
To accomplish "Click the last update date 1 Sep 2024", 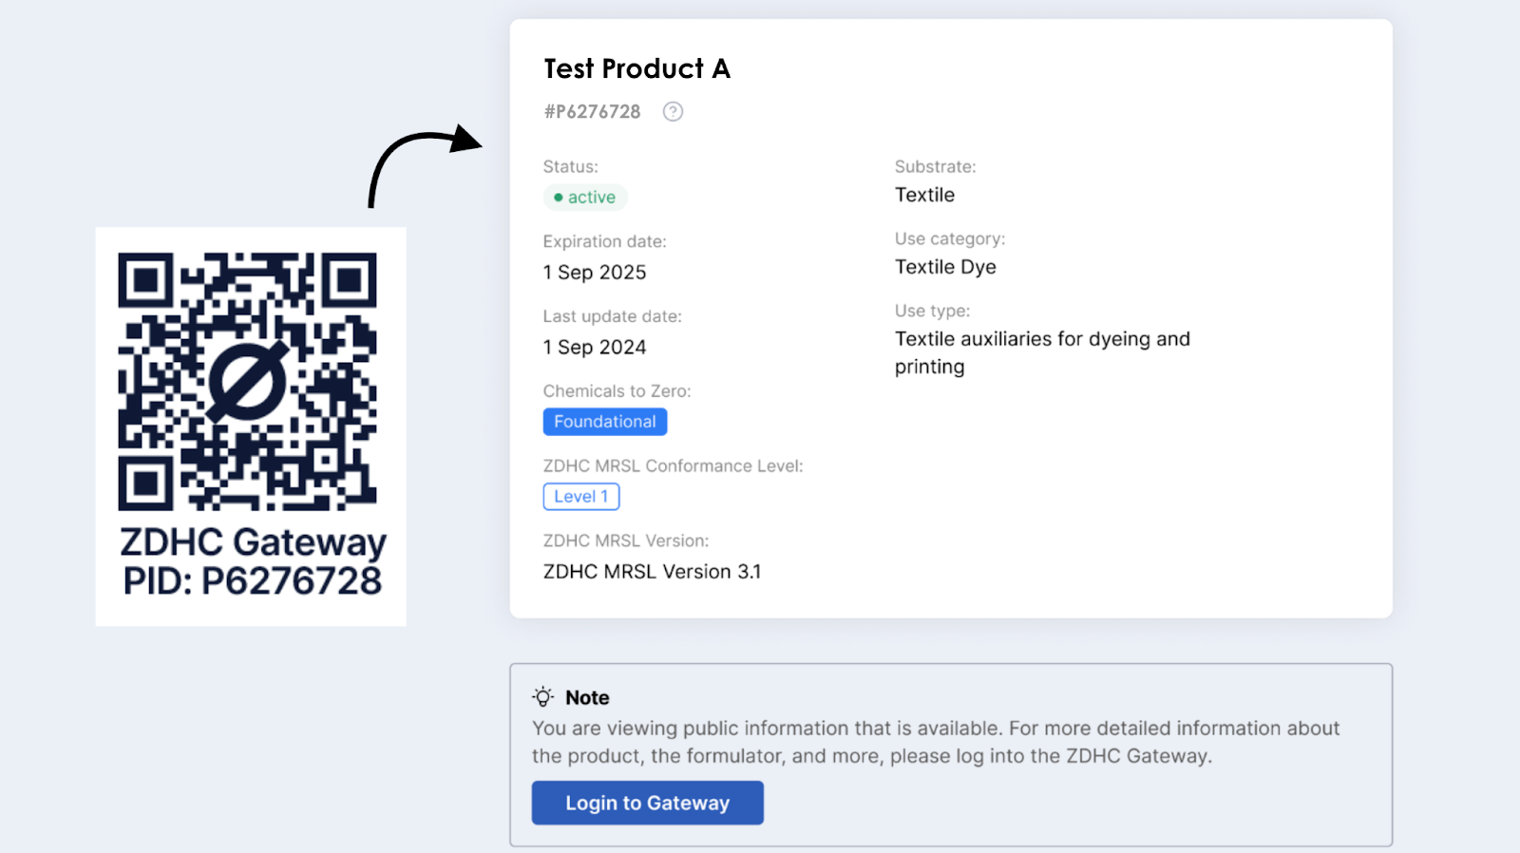I will click(595, 348).
